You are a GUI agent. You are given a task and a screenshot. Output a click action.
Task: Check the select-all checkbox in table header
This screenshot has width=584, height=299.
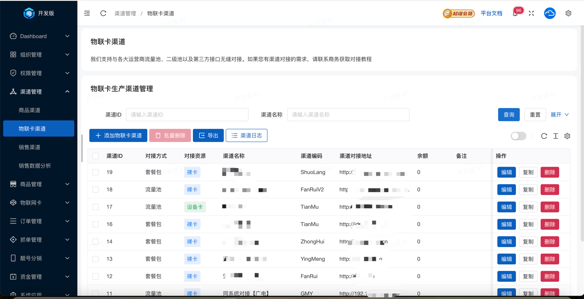point(95,156)
